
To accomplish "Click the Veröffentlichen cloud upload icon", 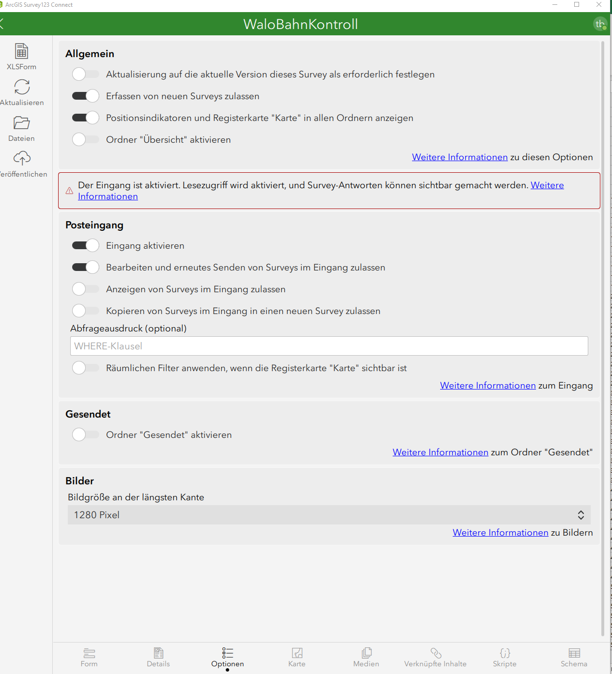I will point(22,158).
